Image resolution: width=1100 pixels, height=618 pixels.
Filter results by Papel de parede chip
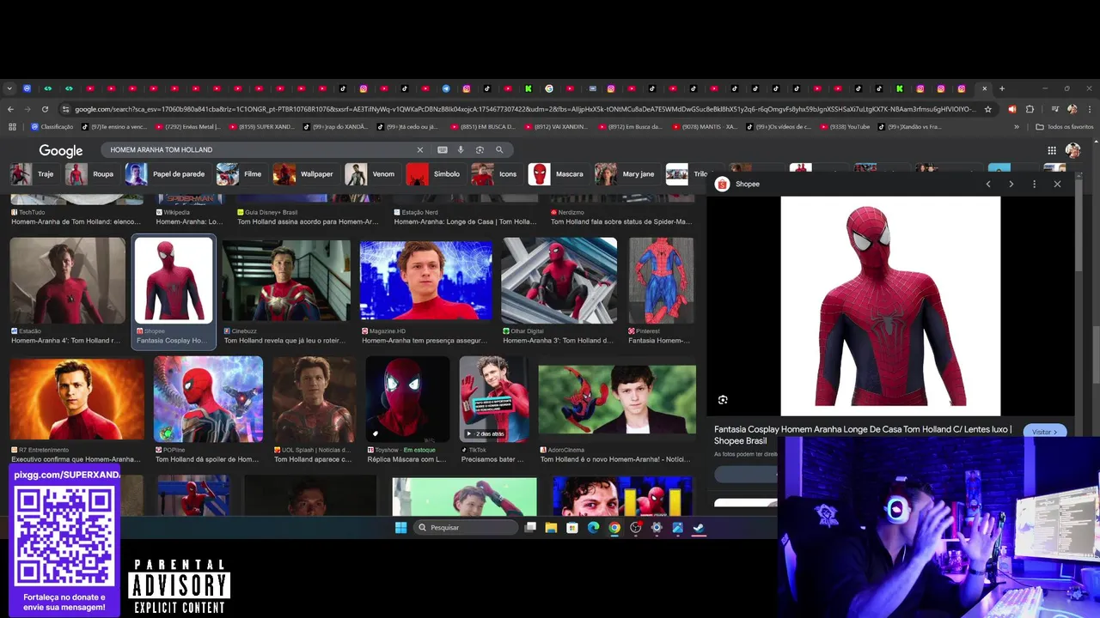(167, 174)
